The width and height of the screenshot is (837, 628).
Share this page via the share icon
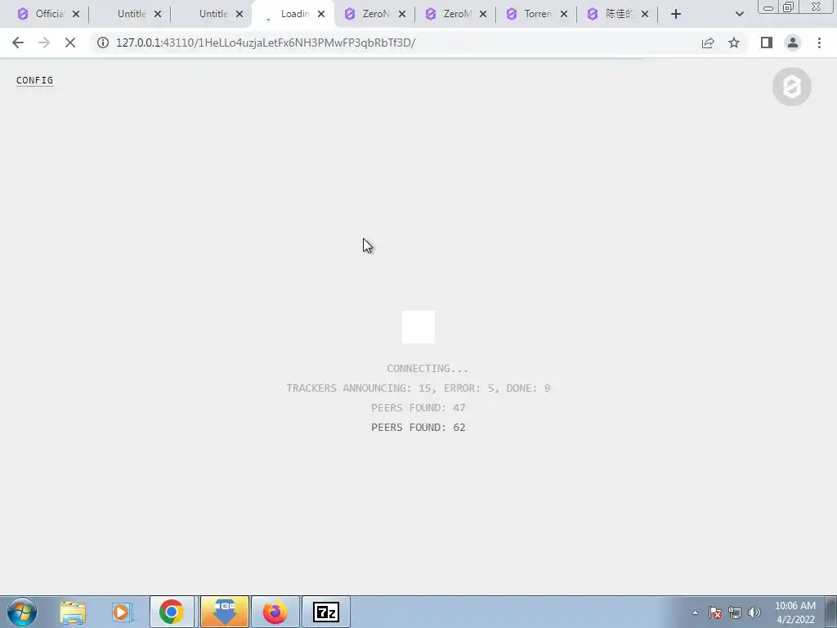708,43
